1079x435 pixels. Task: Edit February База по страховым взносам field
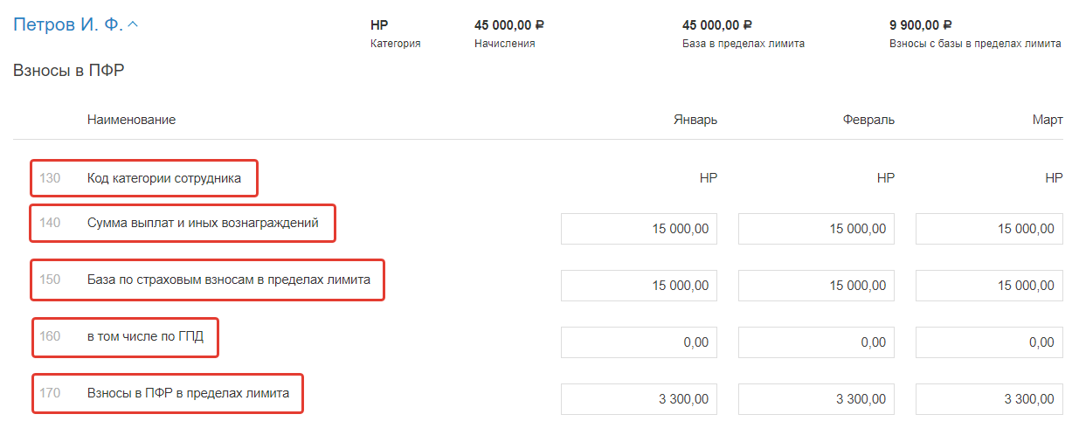(816, 286)
